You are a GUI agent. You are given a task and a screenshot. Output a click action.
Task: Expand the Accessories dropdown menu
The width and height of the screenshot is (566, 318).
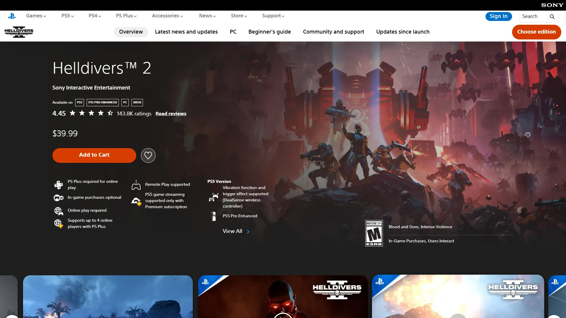[x=167, y=16]
